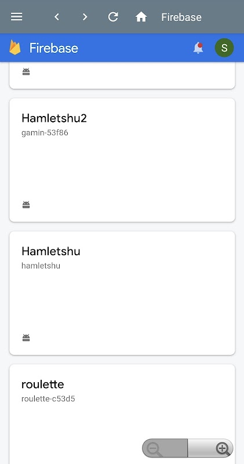This screenshot has width=244, height=464.
Task: Click the Firebase flame logo
Action: pos(15,48)
